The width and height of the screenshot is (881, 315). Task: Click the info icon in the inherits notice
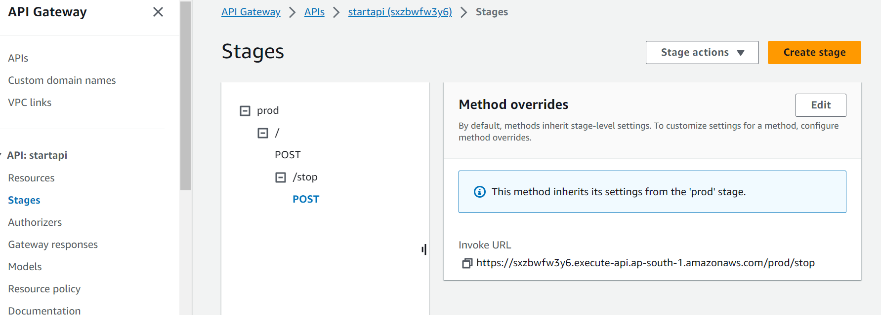tap(479, 192)
